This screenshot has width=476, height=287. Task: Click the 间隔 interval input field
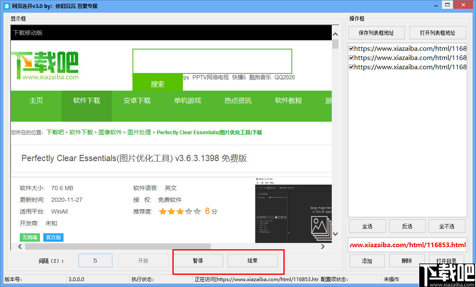click(x=95, y=260)
